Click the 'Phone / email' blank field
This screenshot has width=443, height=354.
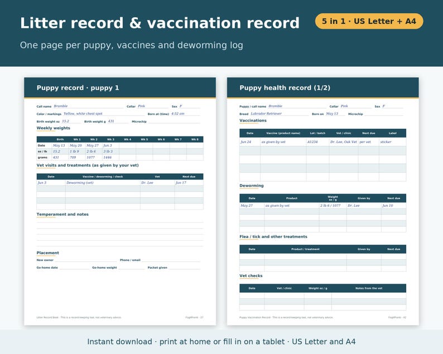pos(171,260)
